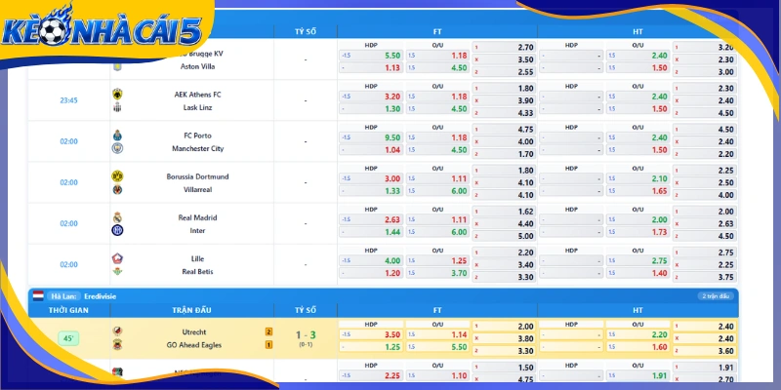Viewport: 781px width, 390px height.
Task: Pick FT HDP odds 9.50 for FC Porto
Action: tap(372, 137)
